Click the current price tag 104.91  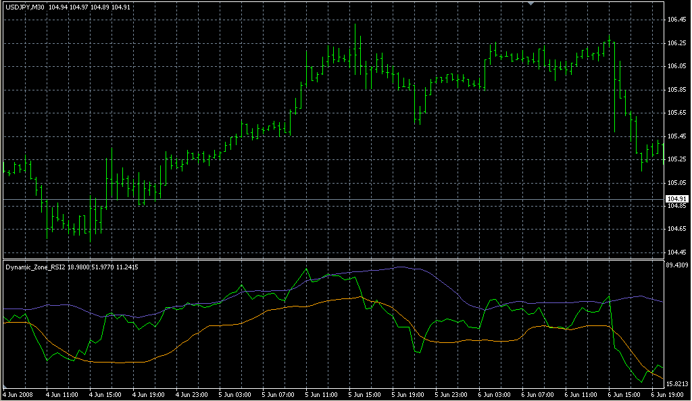[x=676, y=199]
